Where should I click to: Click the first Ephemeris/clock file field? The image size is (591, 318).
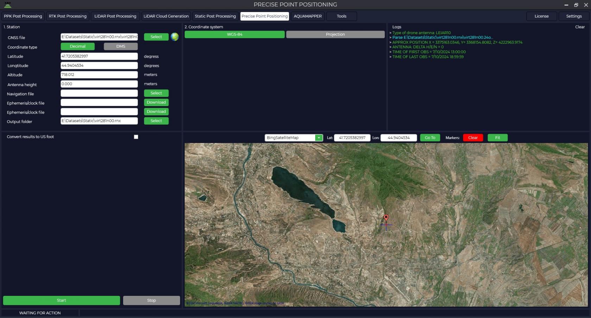(x=99, y=102)
